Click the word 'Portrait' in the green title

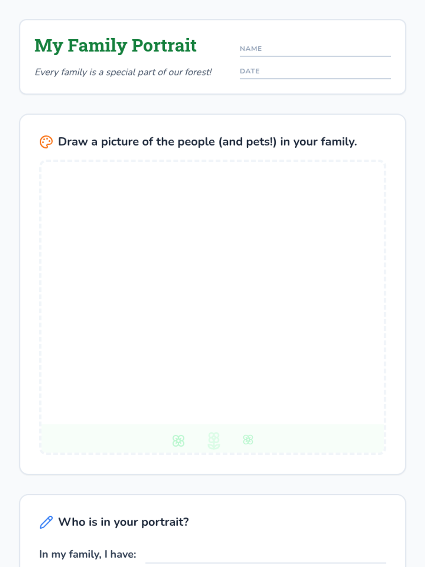[x=164, y=45]
